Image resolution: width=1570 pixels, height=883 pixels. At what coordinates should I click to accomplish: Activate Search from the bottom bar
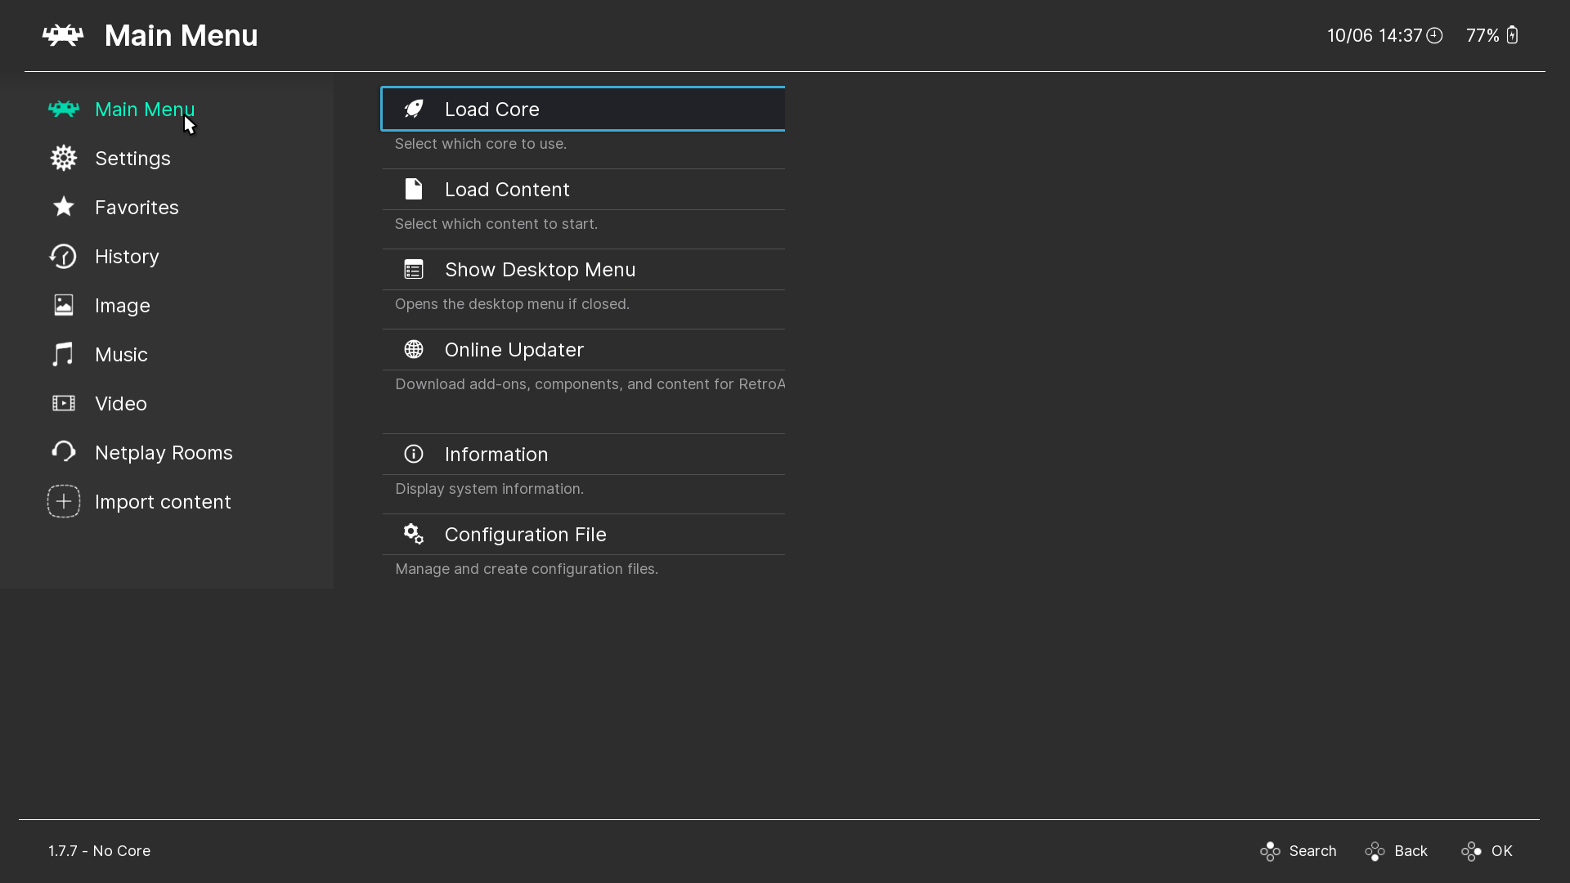tap(1312, 850)
